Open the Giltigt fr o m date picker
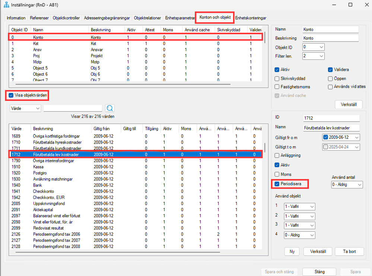372x276 pixels. 341,137
